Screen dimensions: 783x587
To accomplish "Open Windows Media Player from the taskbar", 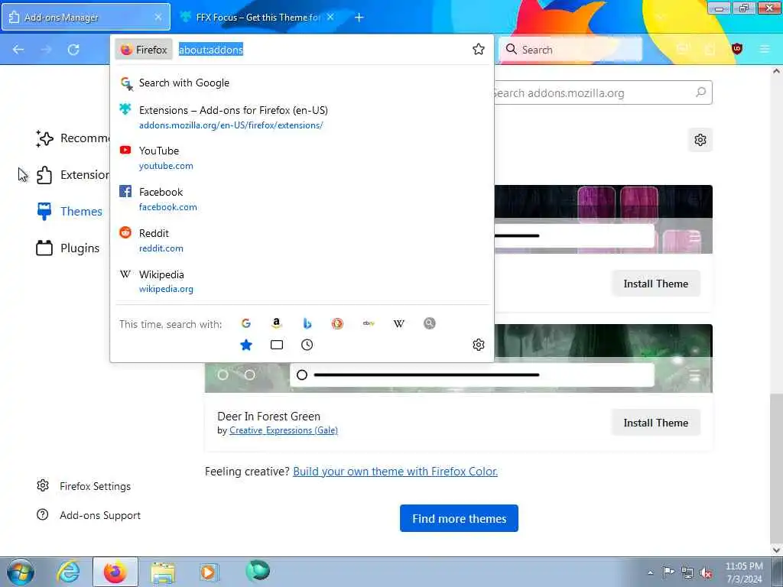I will (x=209, y=572).
